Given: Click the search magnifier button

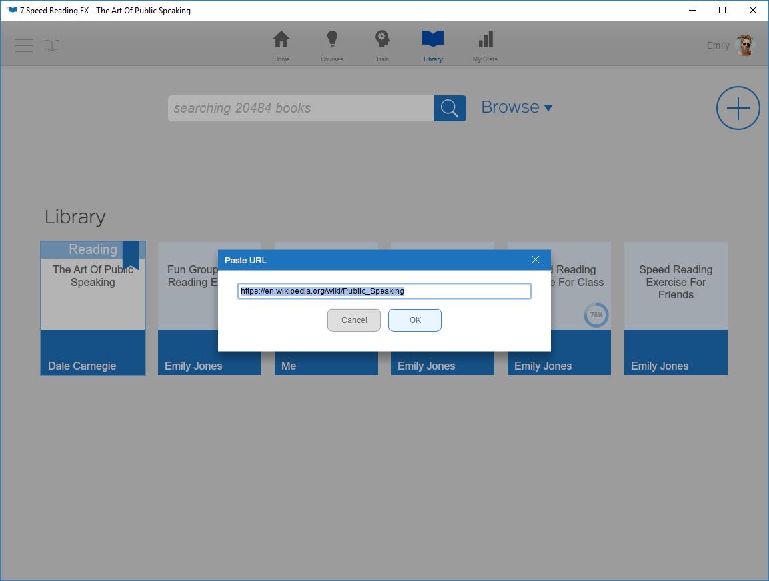Looking at the screenshot, I should (x=450, y=108).
